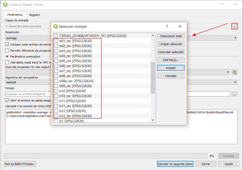Click help question mark in Selección múltiple
Screen dimensions: 243x170
pos(167,26)
